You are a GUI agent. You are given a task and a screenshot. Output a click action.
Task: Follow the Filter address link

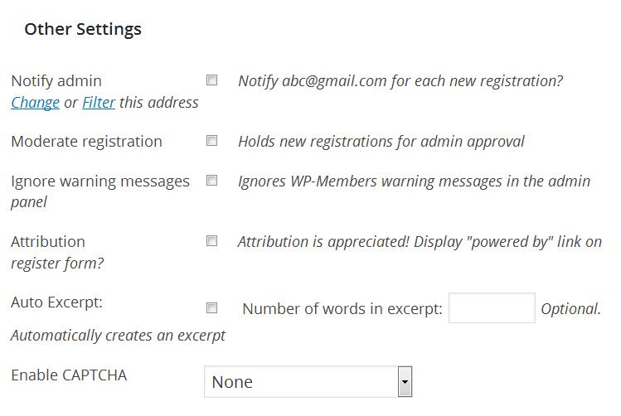(x=99, y=103)
